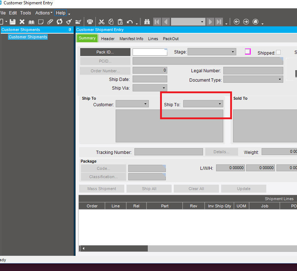Click the Clear All button
Image resolution: width=297 pixels, height=271 pixels.
click(196, 189)
